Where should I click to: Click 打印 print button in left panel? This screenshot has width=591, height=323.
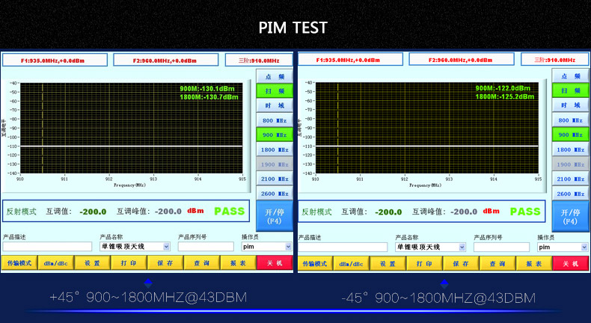[128, 263]
